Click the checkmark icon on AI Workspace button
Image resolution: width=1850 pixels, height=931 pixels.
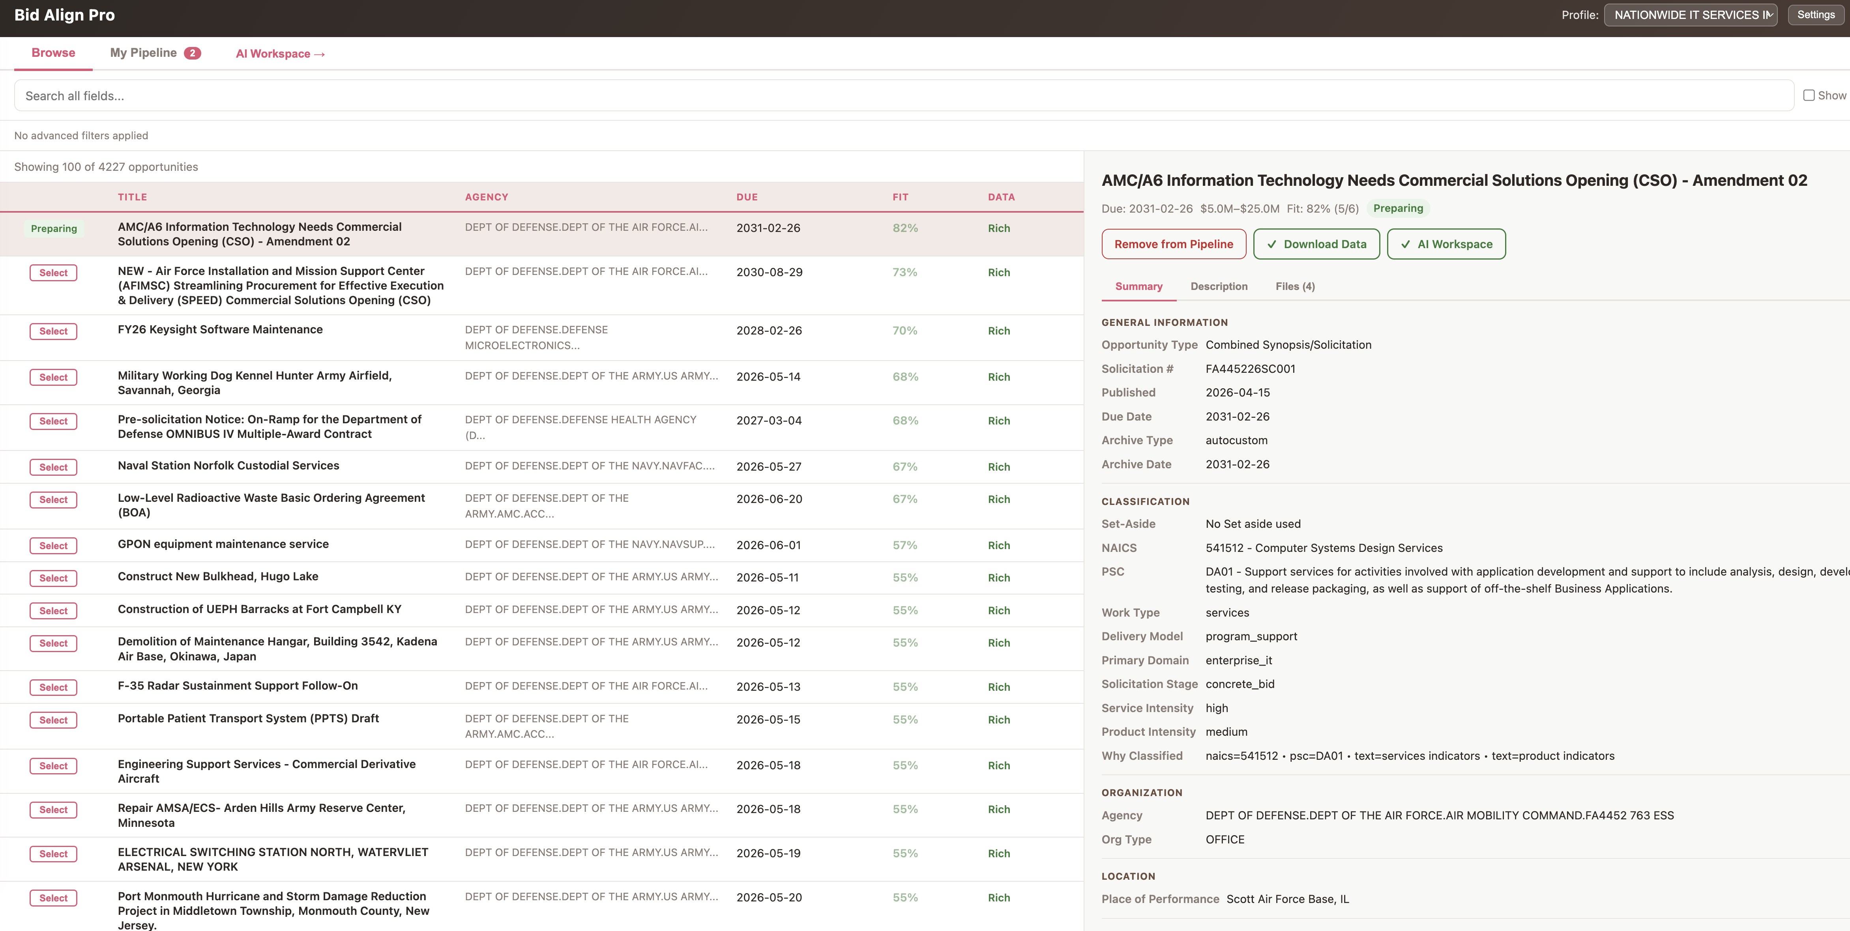[x=1405, y=244]
